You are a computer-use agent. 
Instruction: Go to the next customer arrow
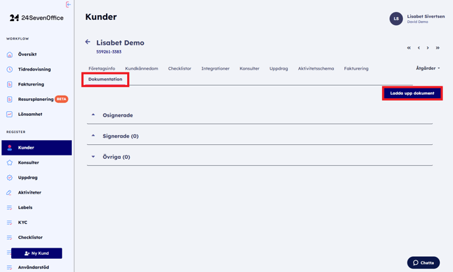point(428,48)
